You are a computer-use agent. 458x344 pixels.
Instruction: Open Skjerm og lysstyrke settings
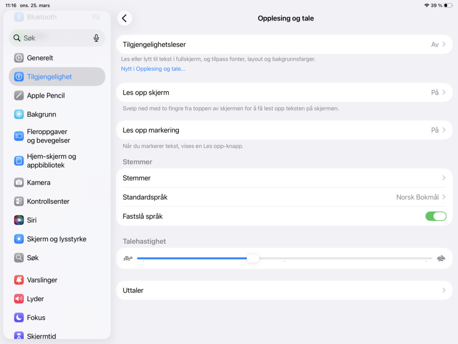57,239
